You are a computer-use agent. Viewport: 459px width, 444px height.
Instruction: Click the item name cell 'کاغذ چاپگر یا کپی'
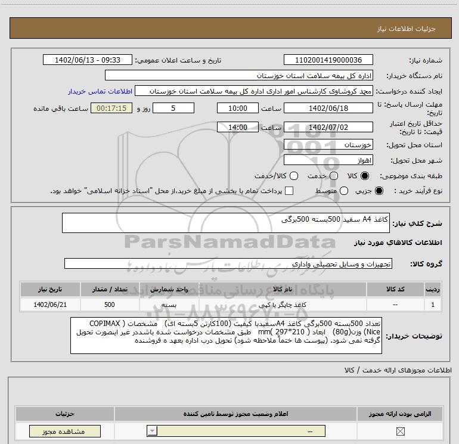tap(283, 305)
